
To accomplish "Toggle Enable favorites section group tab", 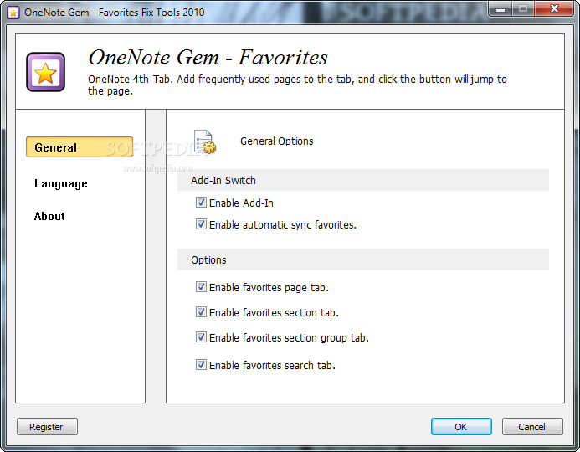I will (x=201, y=337).
